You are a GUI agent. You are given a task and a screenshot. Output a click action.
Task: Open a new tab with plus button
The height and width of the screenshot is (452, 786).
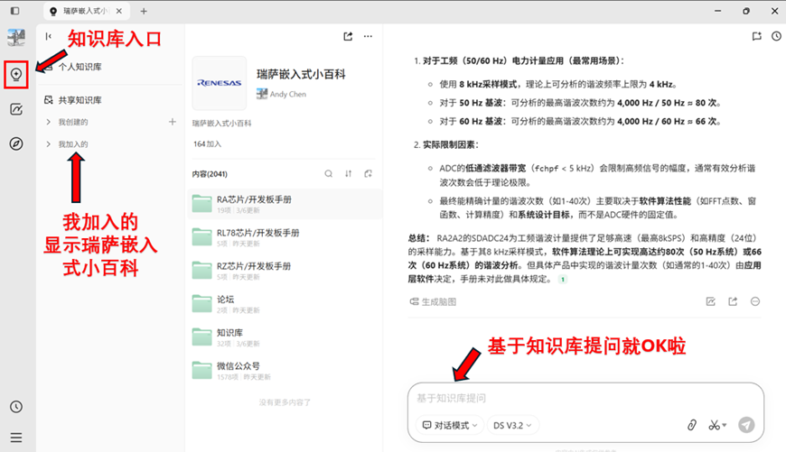pyautogui.click(x=144, y=12)
